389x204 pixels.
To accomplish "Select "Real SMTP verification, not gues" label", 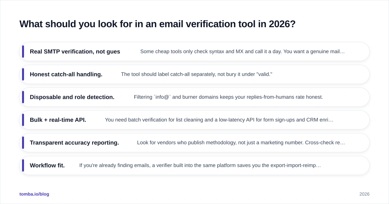I will click(75, 51).
